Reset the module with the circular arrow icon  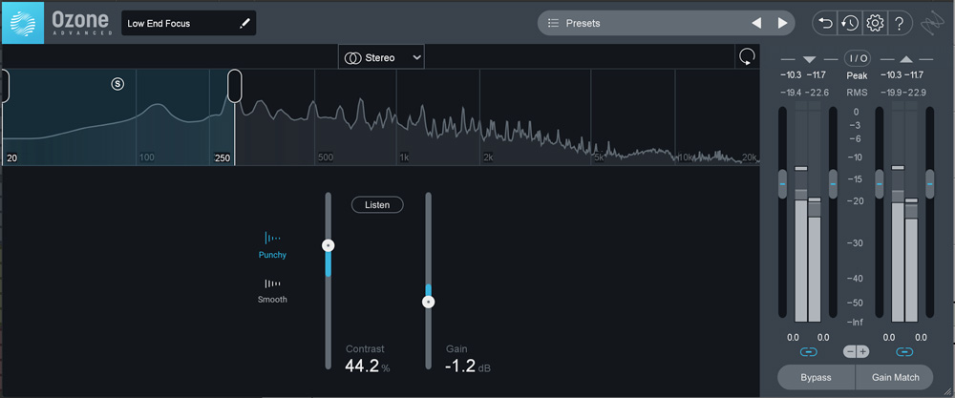pyautogui.click(x=747, y=57)
